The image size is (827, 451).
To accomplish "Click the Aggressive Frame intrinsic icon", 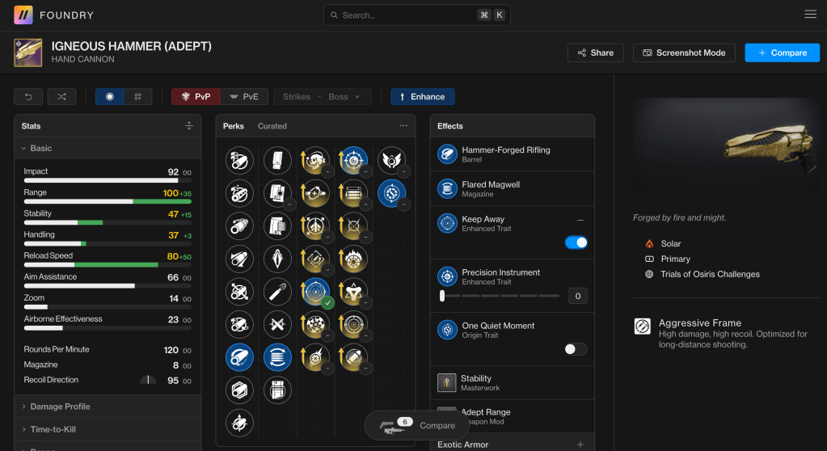I will coord(643,327).
